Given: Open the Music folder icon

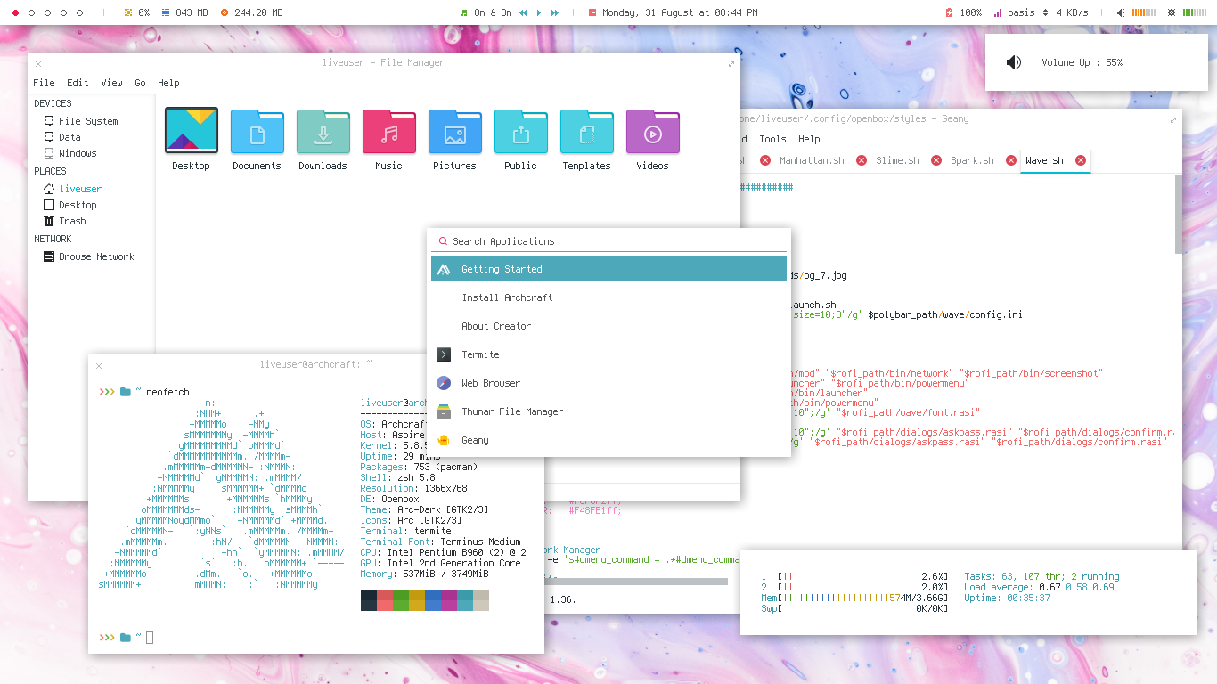Looking at the screenshot, I should click(388, 132).
